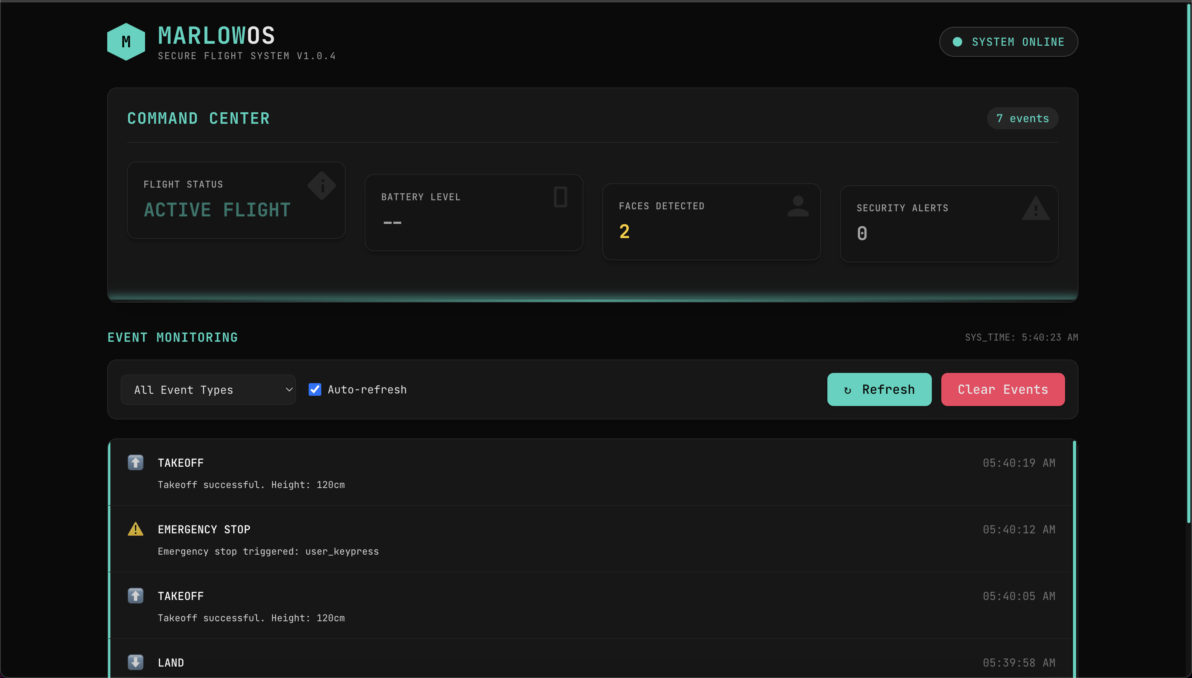Click the top takeoff up-arrow event icon
The width and height of the screenshot is (1192, 678).
point(136,462)
